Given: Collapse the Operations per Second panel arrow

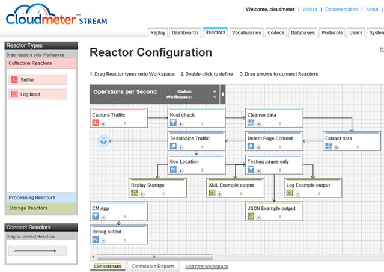Looking at the screenshot, I should 222,94.
